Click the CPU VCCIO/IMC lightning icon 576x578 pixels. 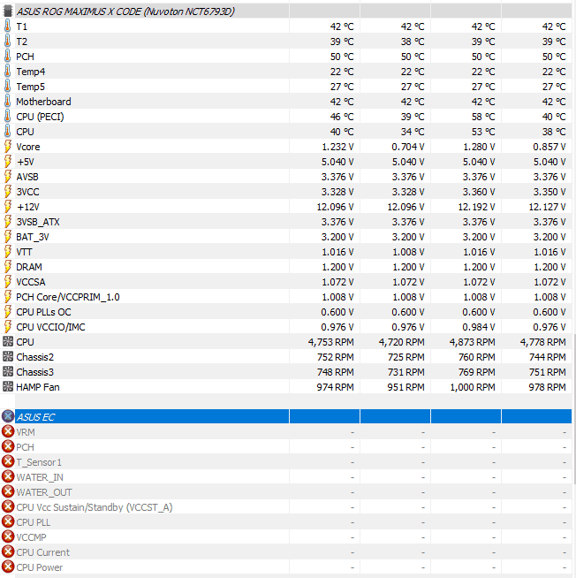(7, 327)
